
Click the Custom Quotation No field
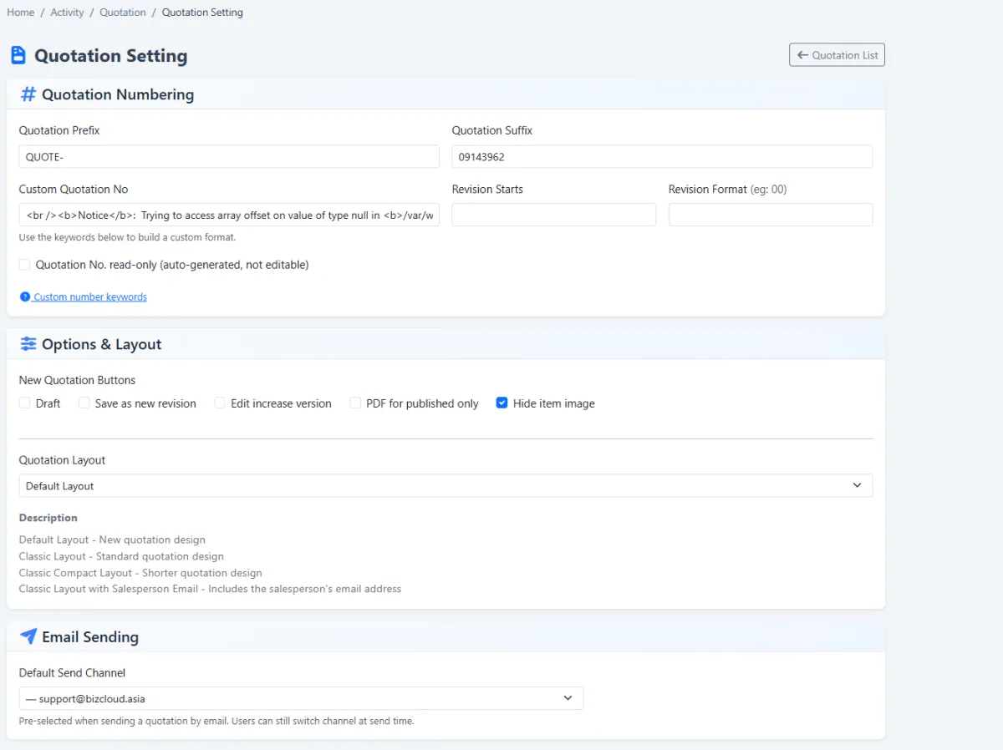(229, 215)
